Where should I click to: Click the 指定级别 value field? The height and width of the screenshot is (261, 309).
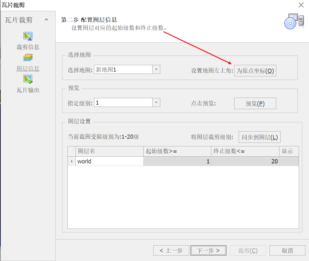(x=123, y=102)
